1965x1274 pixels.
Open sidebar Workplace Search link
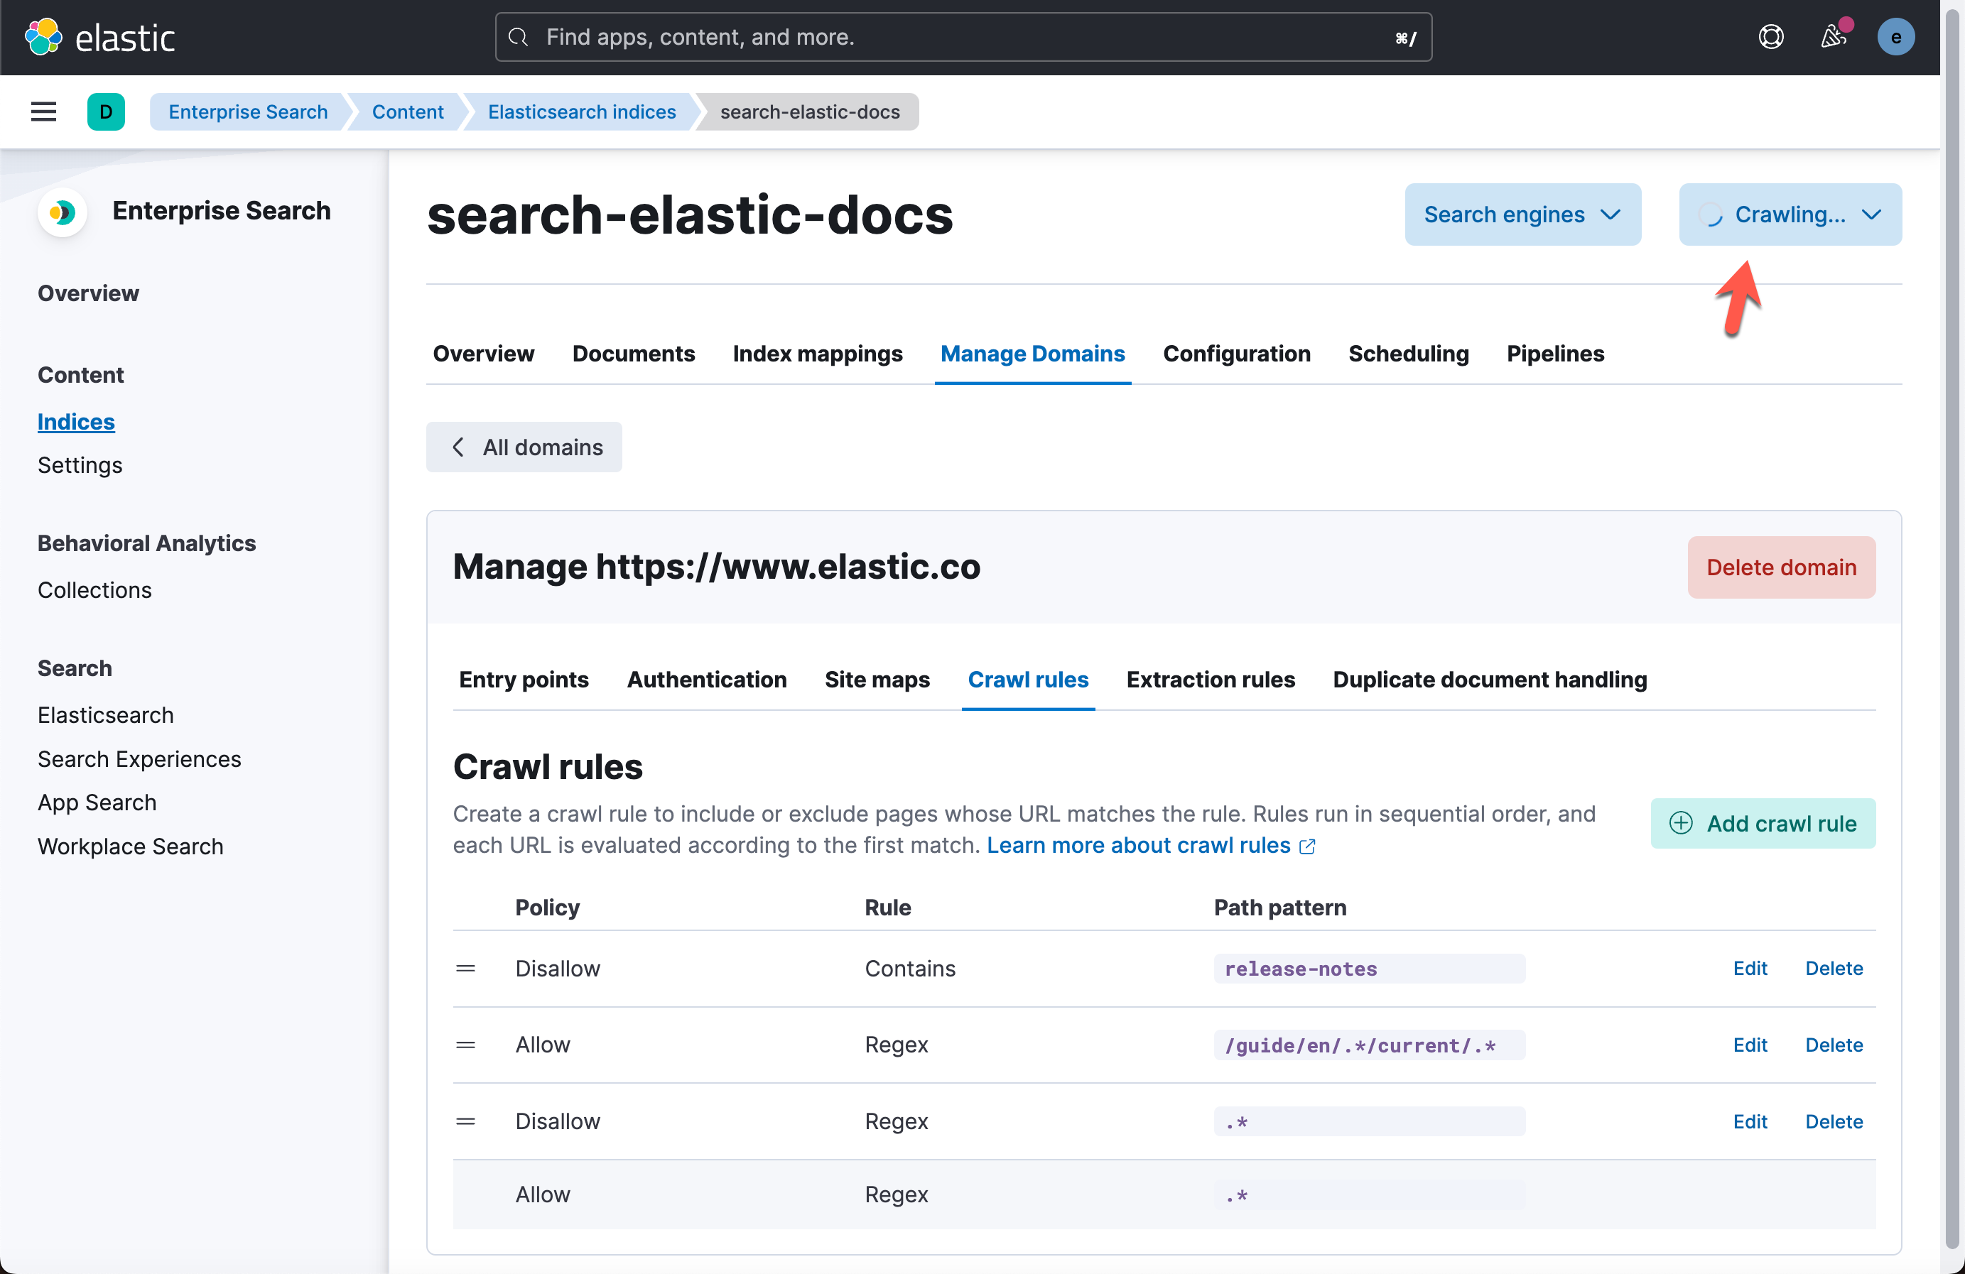click(x=131, y=846)
